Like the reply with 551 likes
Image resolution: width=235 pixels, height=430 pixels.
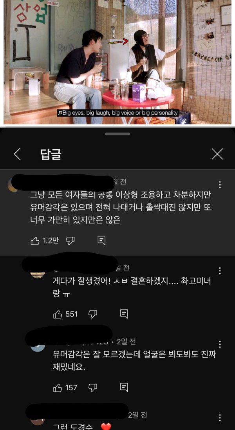58,314
